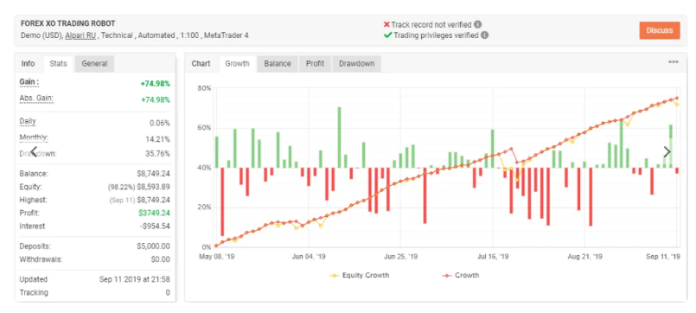Switch to the Info tab
The image size is (696, 313).
(x=28, y=63)
